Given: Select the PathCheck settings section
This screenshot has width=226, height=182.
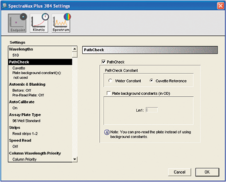Looking at the screenshot, I should pyautogui.click(x=40, y=62).
